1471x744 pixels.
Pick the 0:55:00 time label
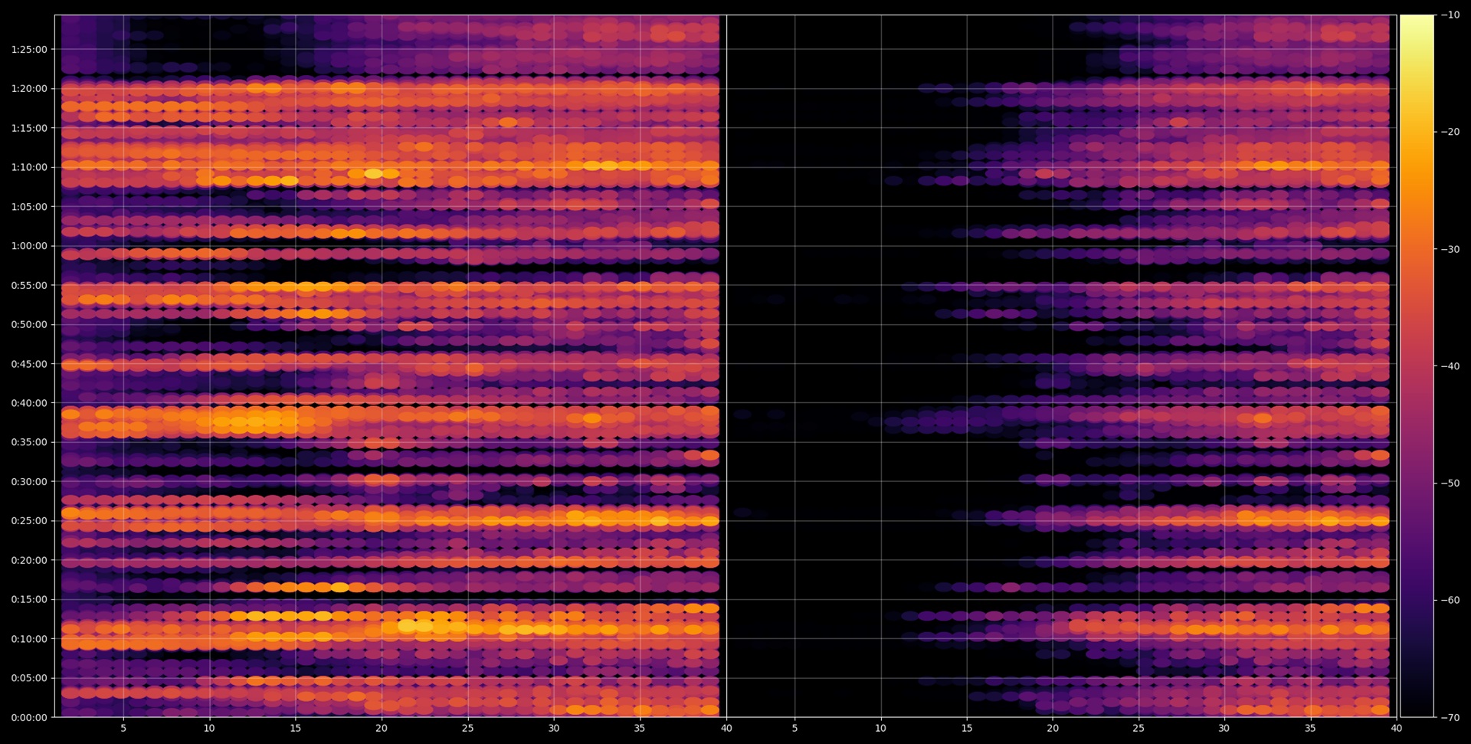point(29,285)
